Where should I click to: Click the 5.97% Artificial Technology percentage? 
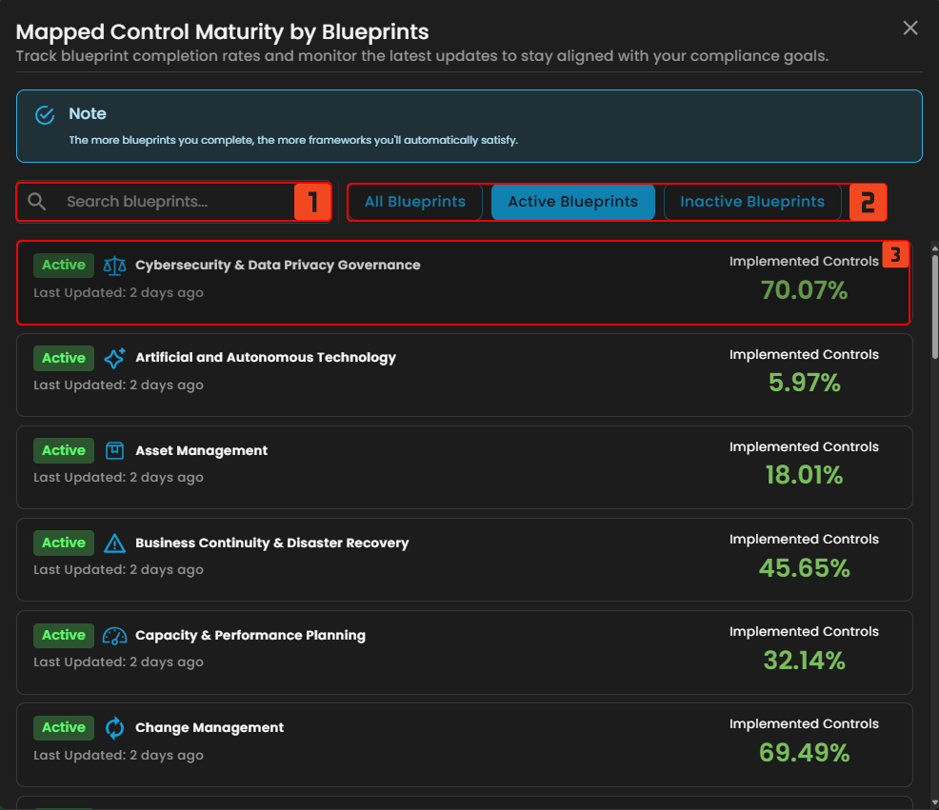[804, 383]
